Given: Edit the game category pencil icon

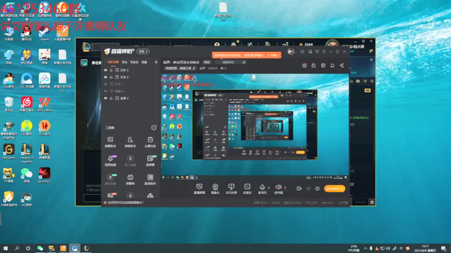Looking at the screenshot, I should point(194,68).
